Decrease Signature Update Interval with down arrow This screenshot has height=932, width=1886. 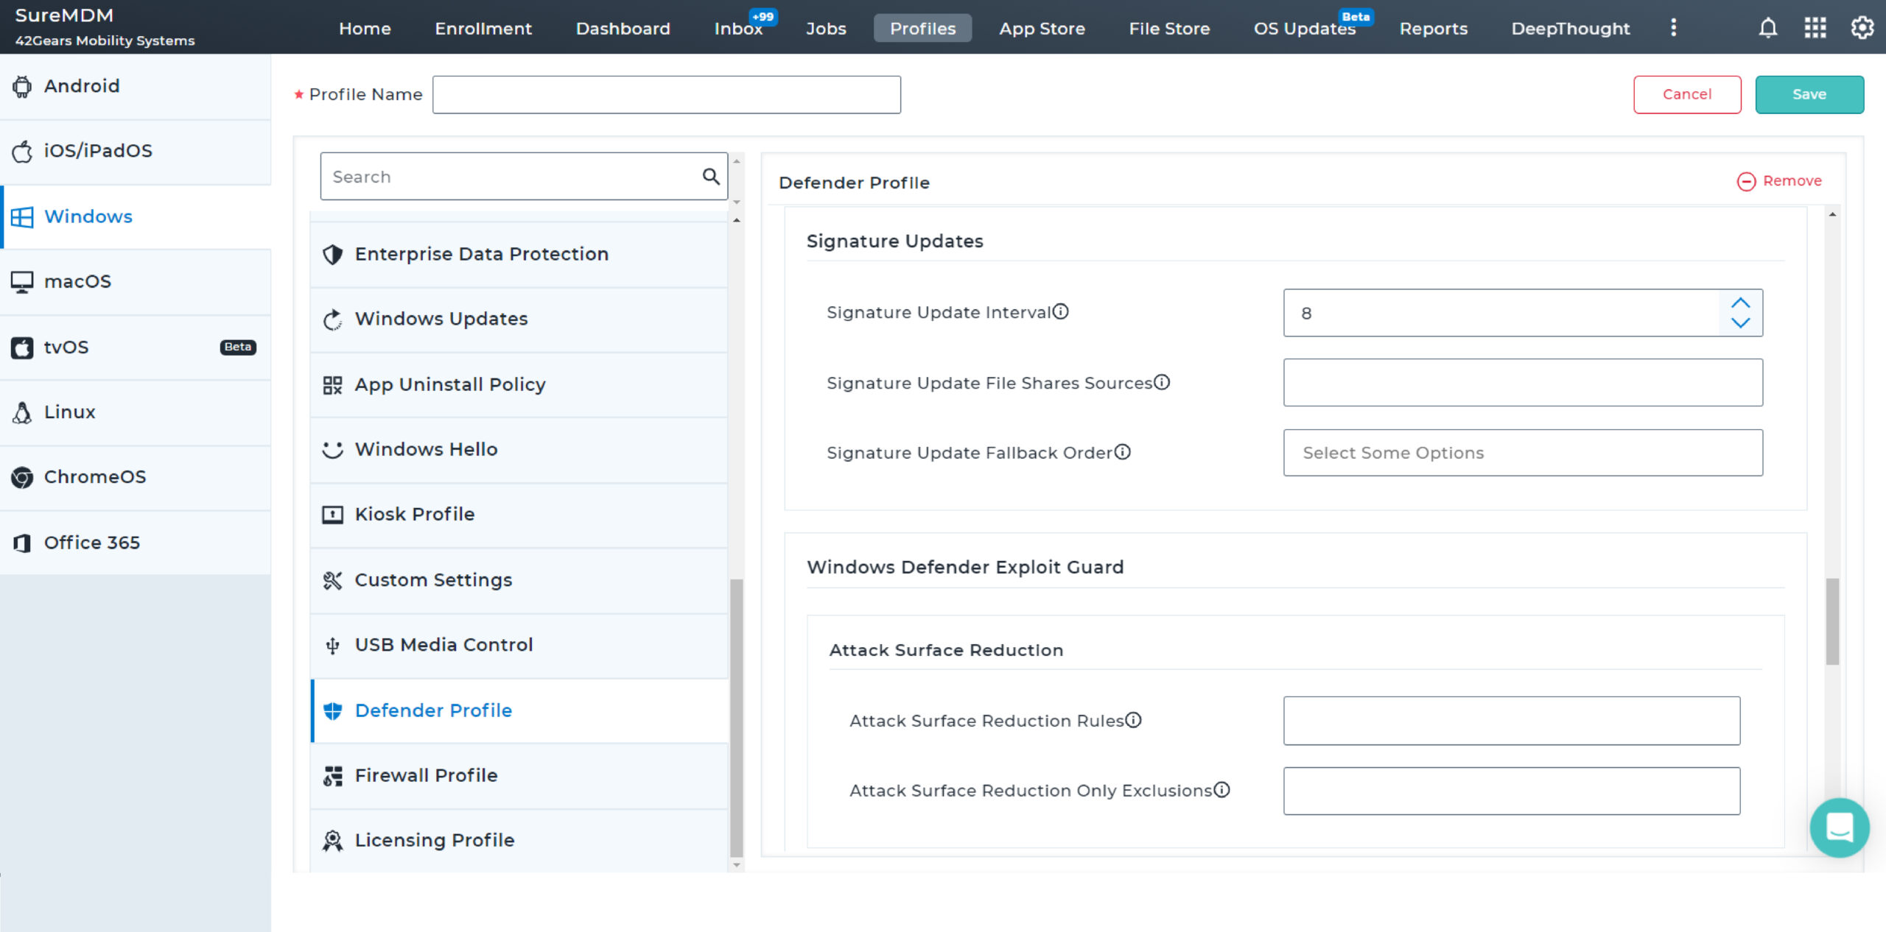point(1741,322)
